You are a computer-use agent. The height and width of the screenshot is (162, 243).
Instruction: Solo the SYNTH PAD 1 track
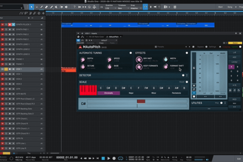[x=6, y=29]
